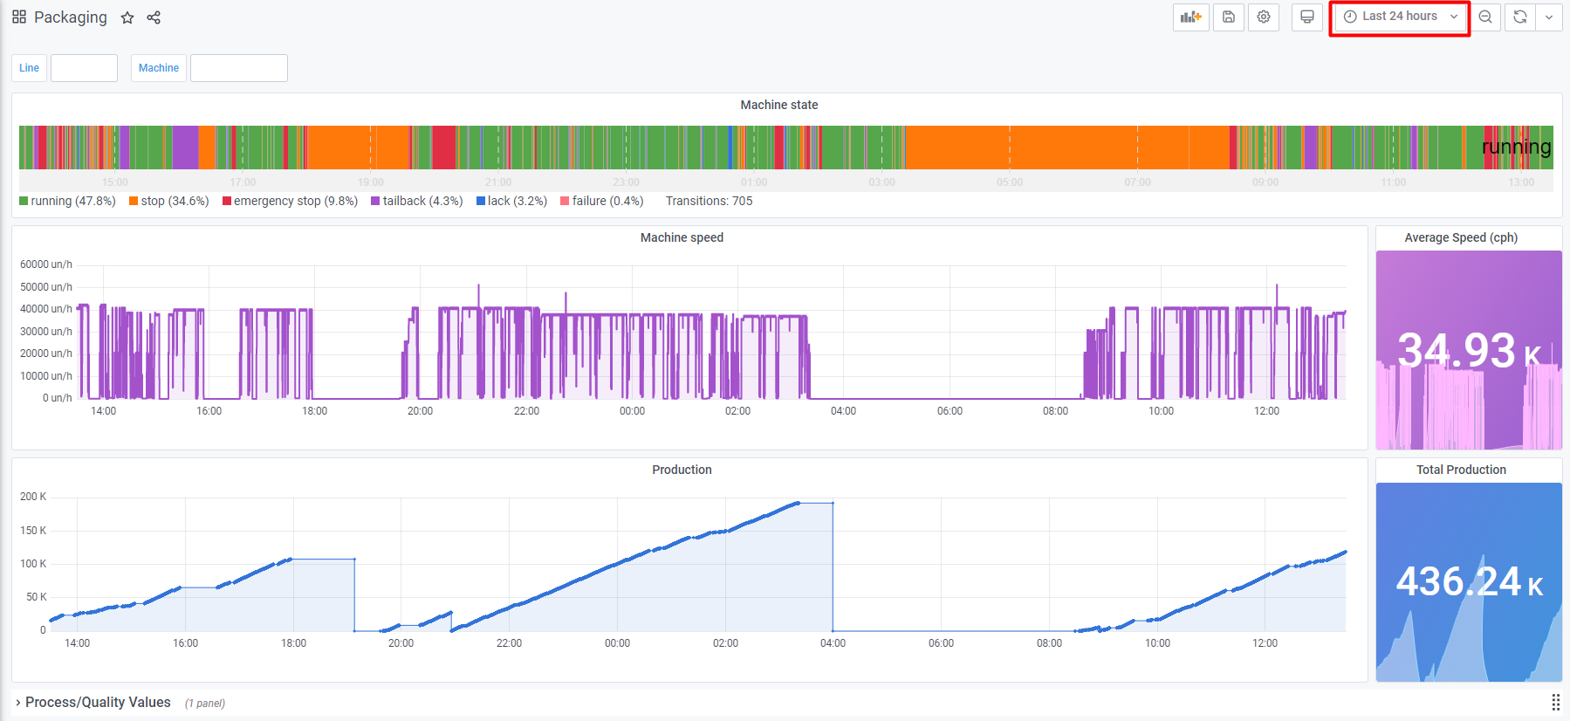1570x721 pixels.
Task: Expand the Process/Quality Values row
Action: point(98,703)
